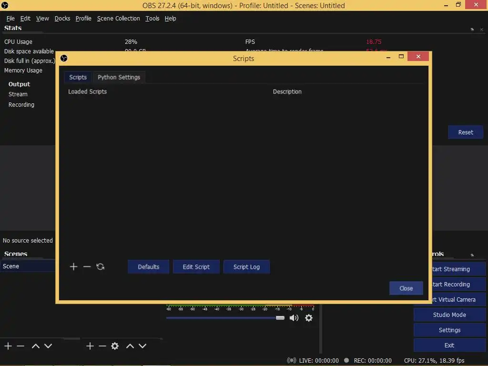
Task: Switch to the Python Settings tab
Action: pyautogui.click(x=119, y=77)
